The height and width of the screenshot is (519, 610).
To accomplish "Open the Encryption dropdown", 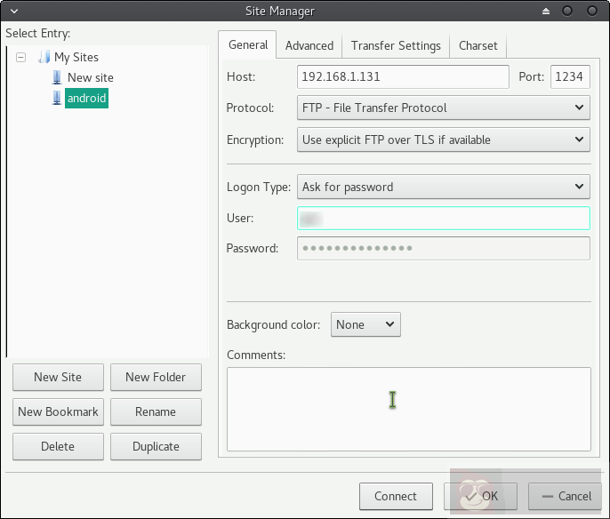I will pos(443,140).
